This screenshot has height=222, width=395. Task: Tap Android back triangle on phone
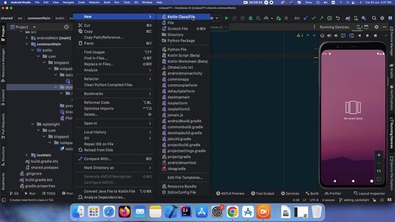(x=335, y=181)
